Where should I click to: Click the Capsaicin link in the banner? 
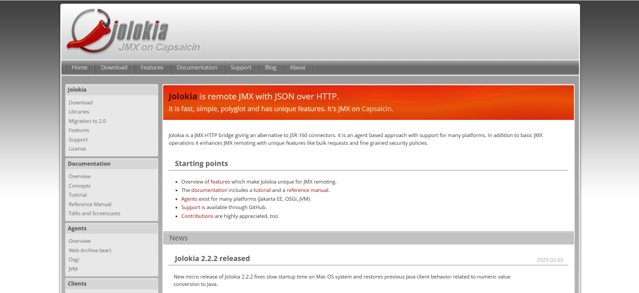(376, 109)
